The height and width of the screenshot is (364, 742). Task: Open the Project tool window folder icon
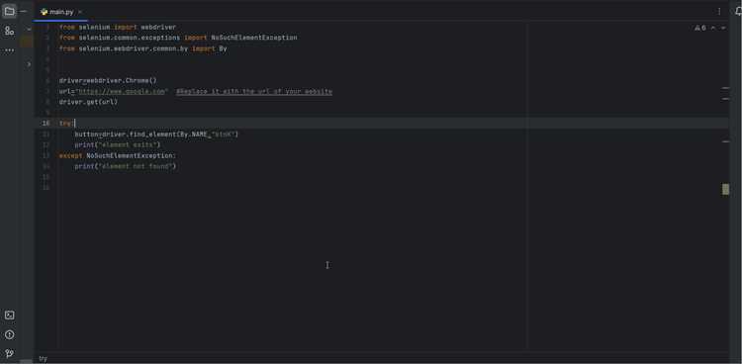[9, 11]
